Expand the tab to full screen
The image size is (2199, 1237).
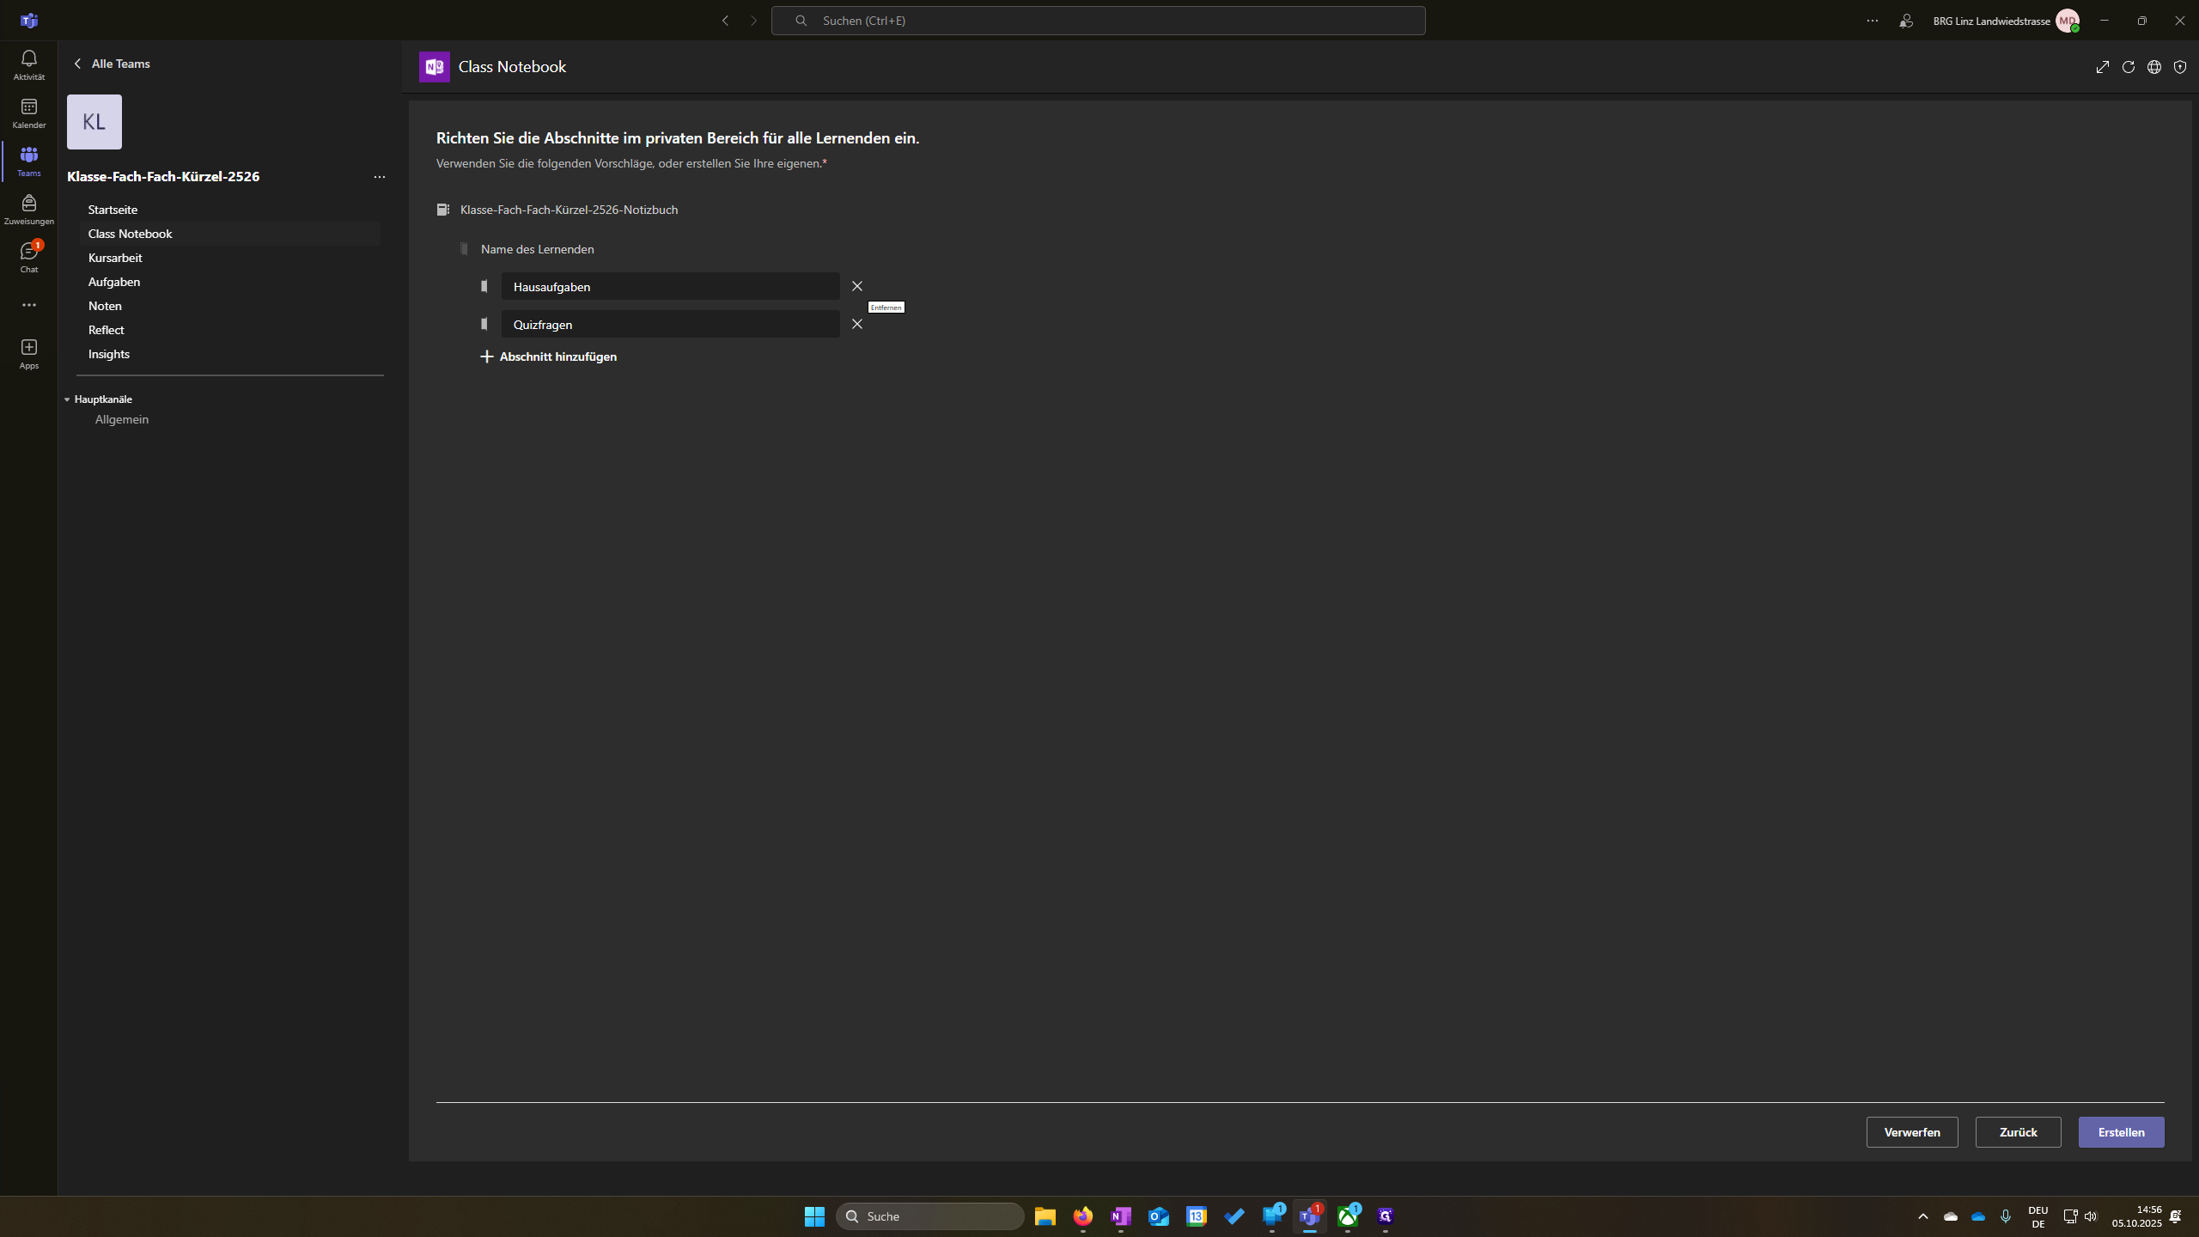(2102, 67)
